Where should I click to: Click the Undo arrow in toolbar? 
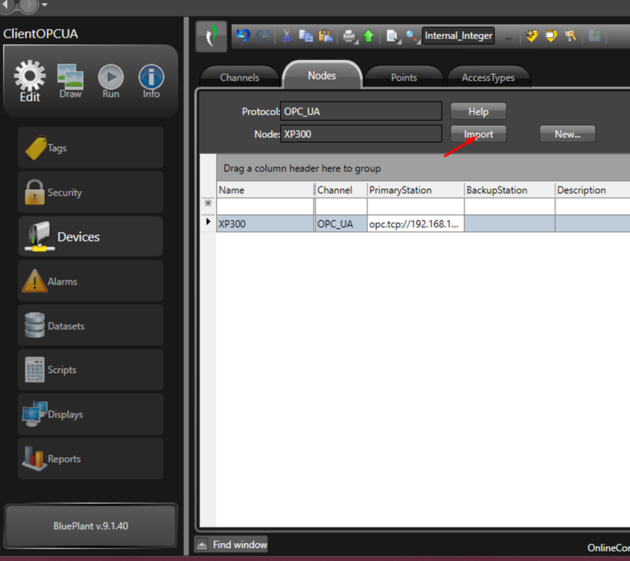pyautogui.click(x=243, y=36)
